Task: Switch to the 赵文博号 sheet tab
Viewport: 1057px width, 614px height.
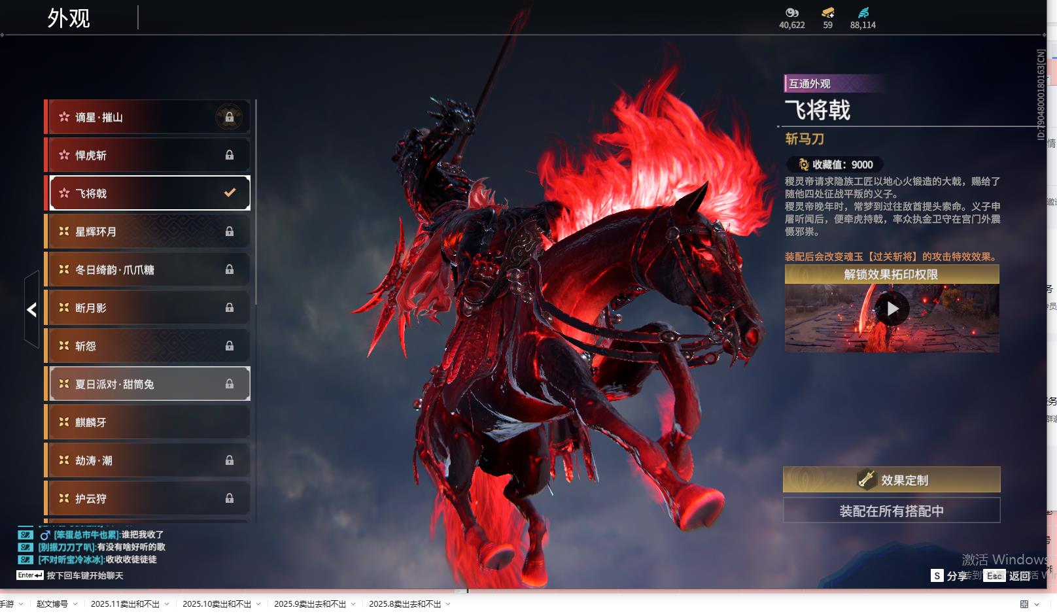Action: (52, 604)
